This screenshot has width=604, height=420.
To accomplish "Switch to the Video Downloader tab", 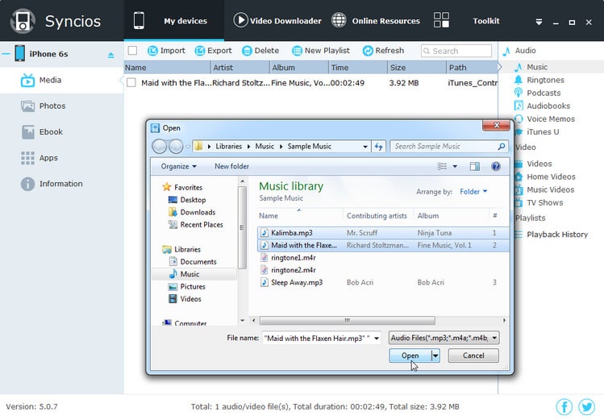I will click(277, 21).
